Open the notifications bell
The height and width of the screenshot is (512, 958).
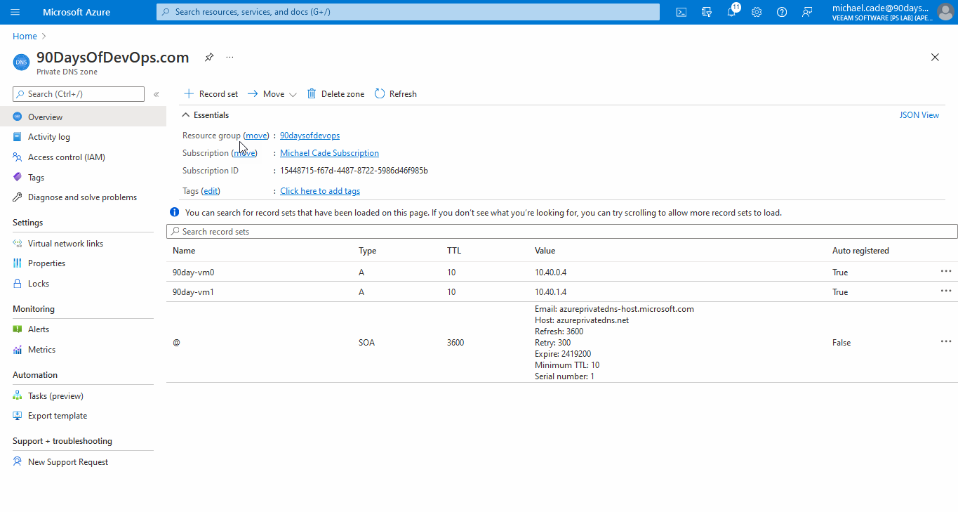coord(731,12)
